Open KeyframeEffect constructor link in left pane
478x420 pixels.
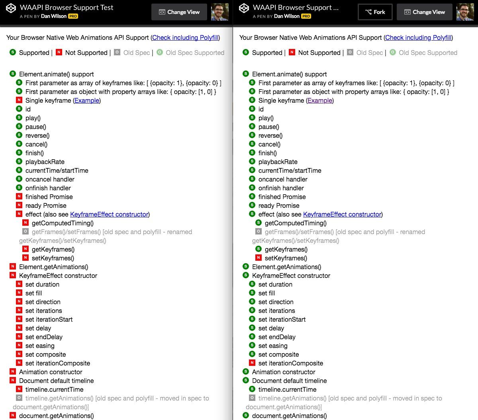pyautogui.click(x=109, y=214)
